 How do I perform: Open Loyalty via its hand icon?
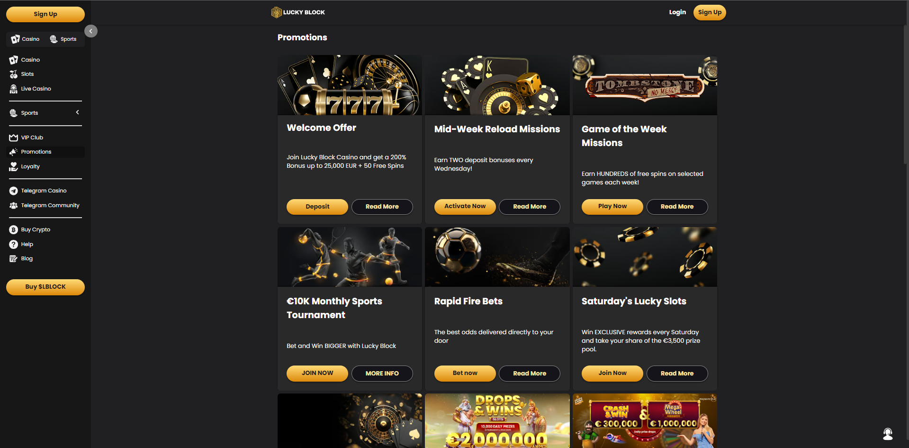pos(13,166)
